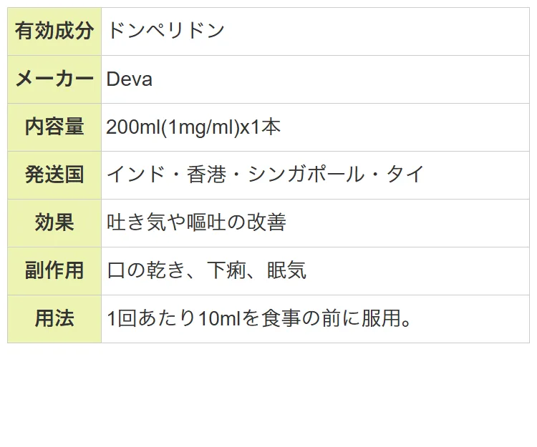537x447 pixels.
Task: Click the 口の乾き、下痢、眠気 side effects text
Action: coord(206,270)
